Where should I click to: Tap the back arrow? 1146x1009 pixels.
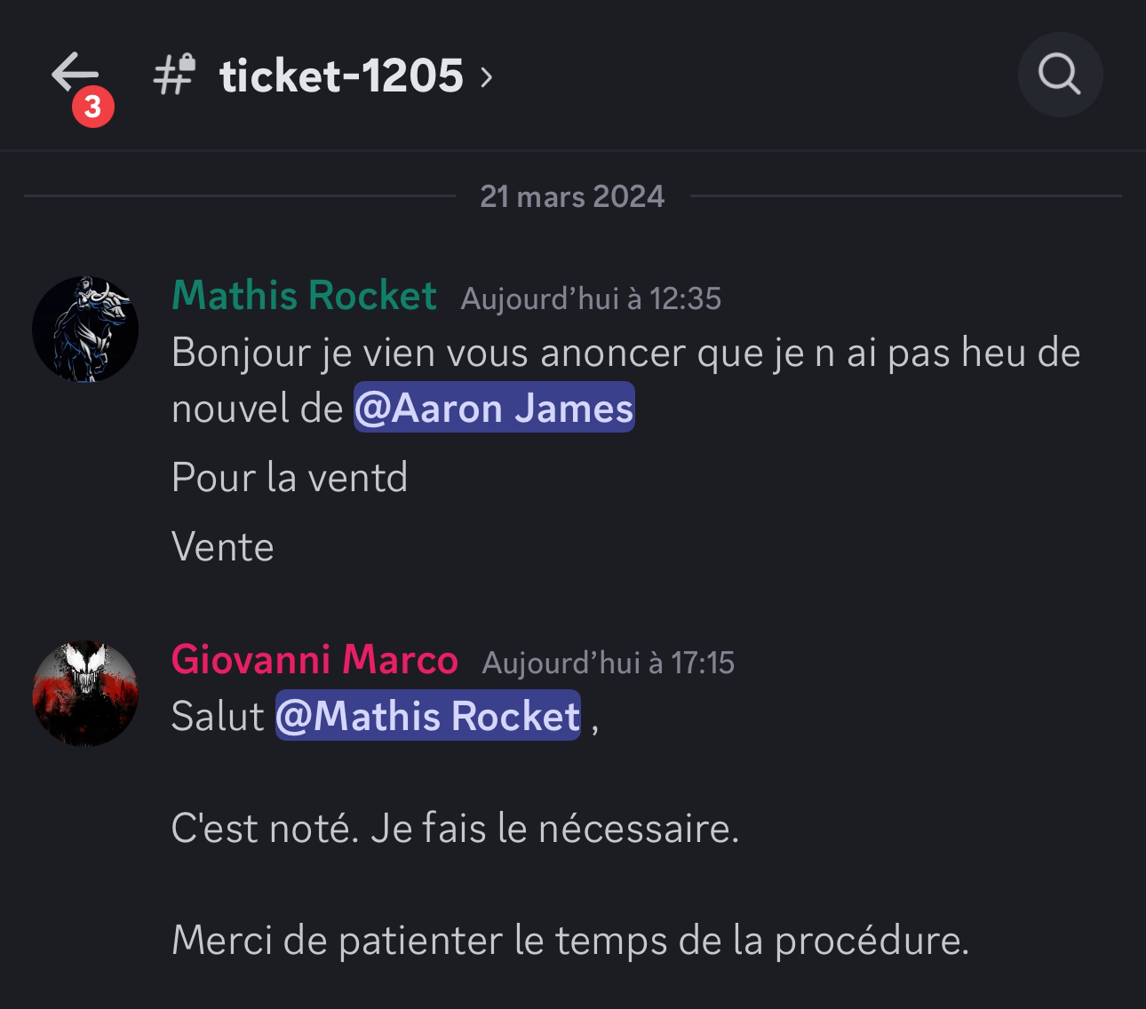tap(75, 73)
